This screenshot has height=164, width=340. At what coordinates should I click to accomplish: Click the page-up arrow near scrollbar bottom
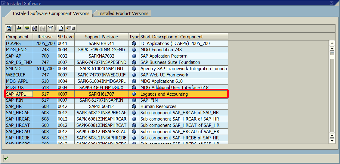[x=332, y=135]
